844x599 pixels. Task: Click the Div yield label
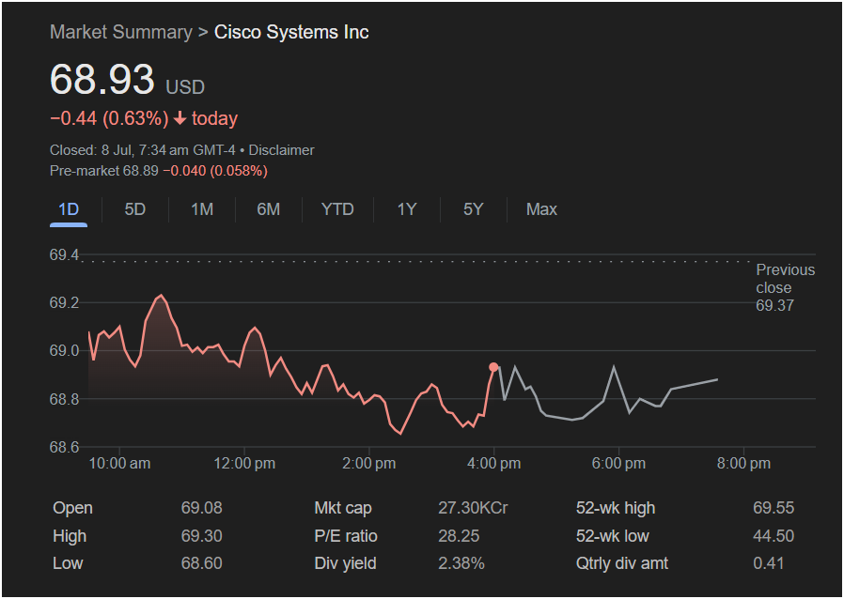(346, 563)
